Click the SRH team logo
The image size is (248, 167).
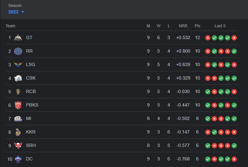click(x=18, y=146)
